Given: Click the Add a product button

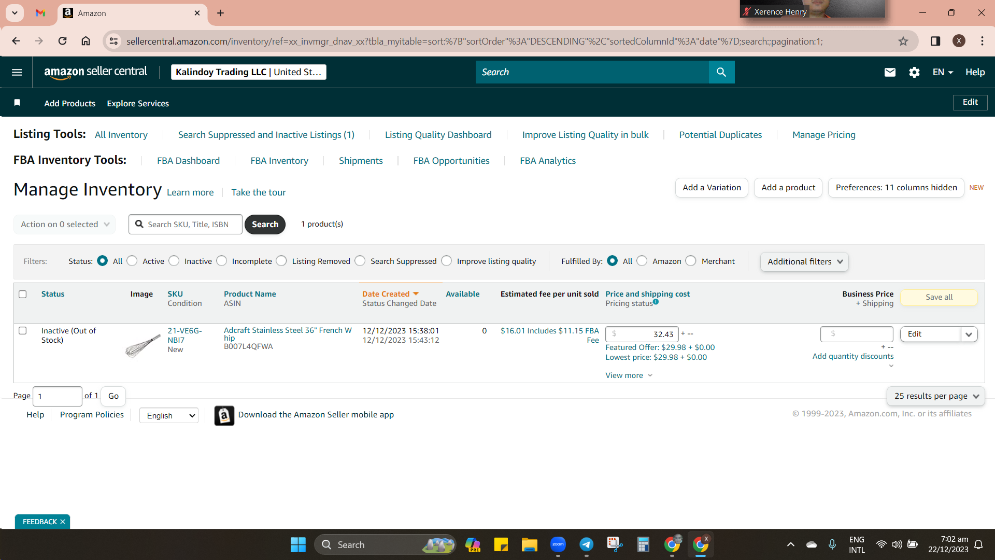Looking at the screenshot, I should [x=788, y=188].
